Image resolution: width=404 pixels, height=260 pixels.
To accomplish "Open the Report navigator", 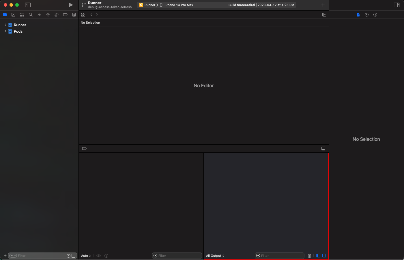I will point(74,14).
